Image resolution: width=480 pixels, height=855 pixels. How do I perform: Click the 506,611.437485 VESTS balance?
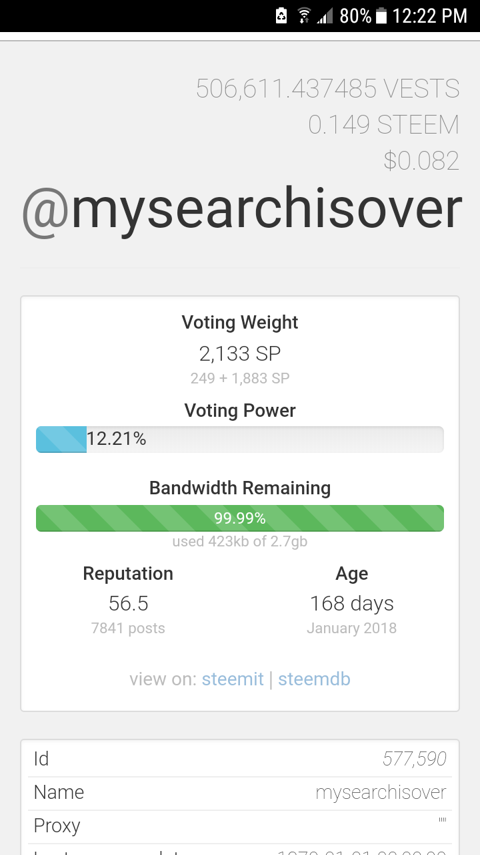tap(328, 89)
